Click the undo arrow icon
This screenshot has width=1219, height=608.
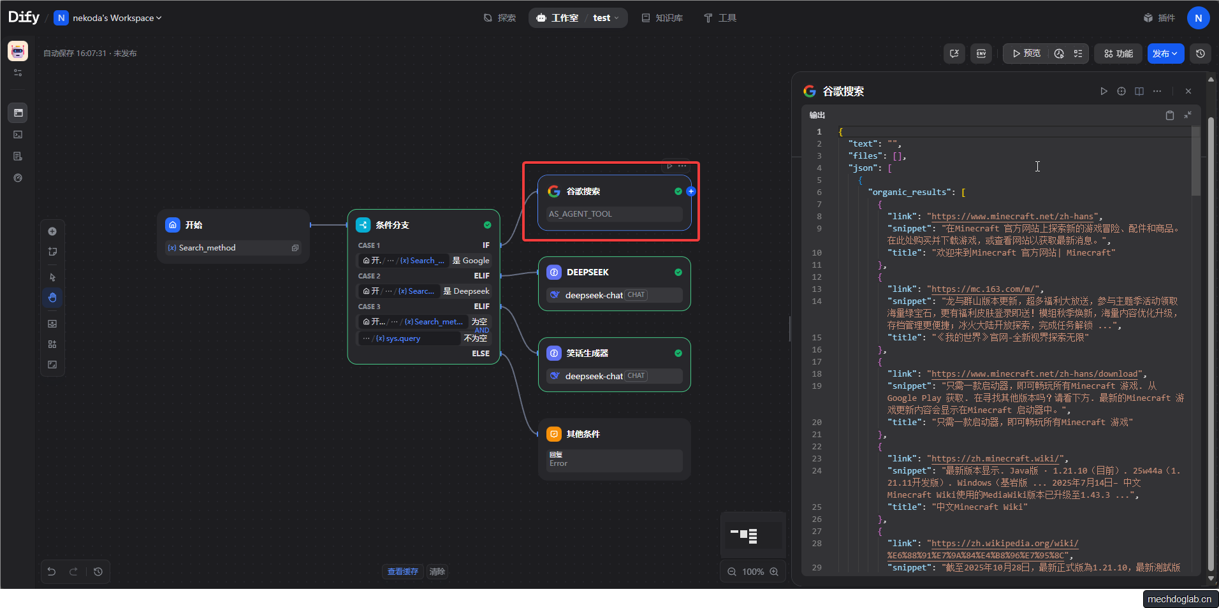[52, 572]
